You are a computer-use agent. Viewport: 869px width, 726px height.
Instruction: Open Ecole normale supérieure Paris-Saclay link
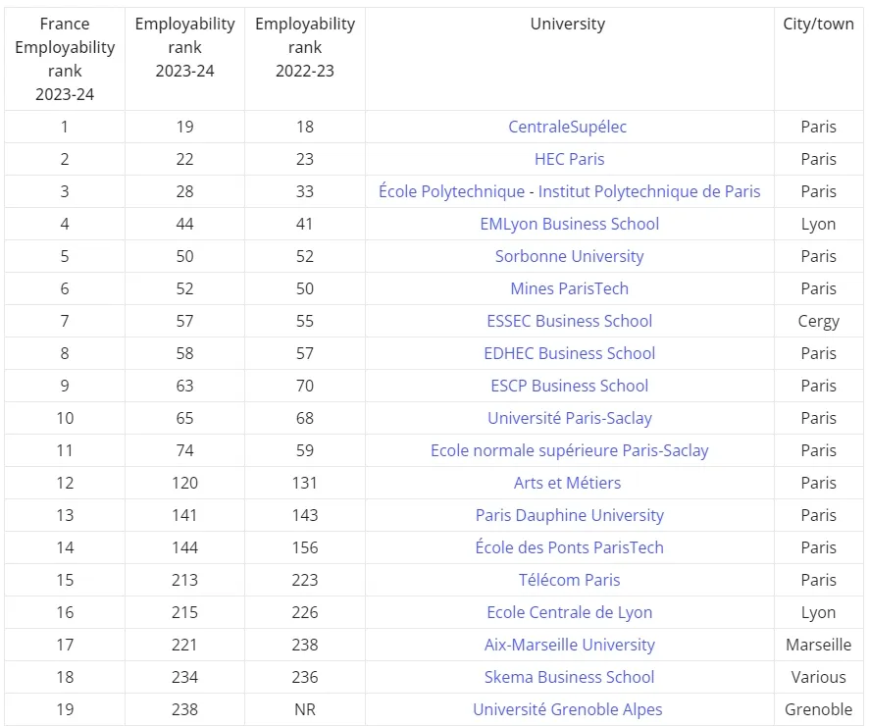[569, 450]
